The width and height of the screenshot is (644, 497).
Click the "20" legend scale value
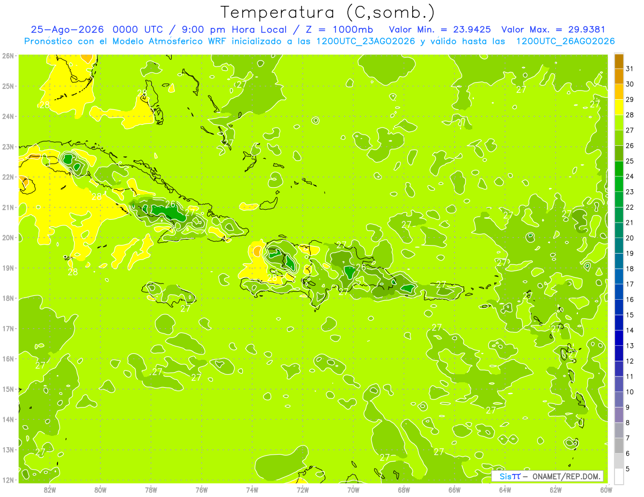(x=630, y=238)
